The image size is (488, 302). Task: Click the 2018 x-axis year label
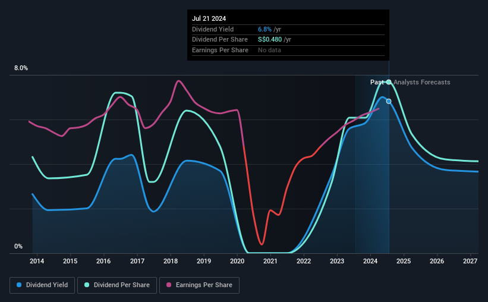(x=171, y=261)
